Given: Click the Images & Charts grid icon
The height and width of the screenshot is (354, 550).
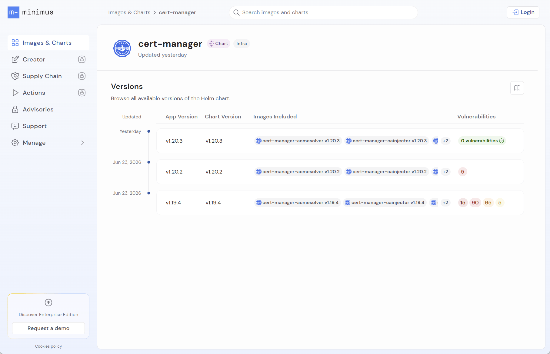Looking at the screenshot, I should (15, 43).
